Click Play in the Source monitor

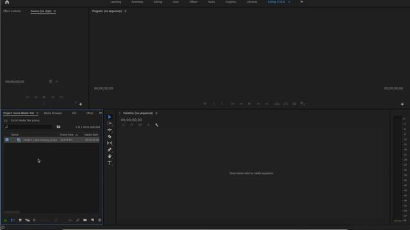click(x=44, y=97)
